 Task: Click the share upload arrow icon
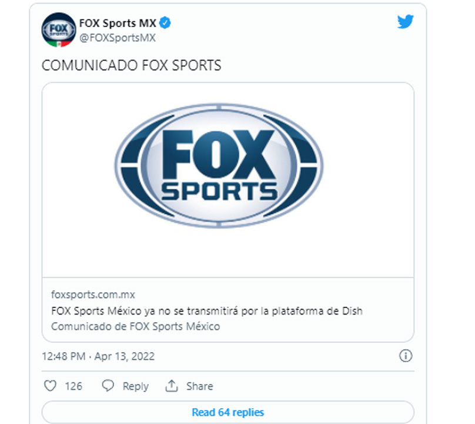[x=172, y=386]
